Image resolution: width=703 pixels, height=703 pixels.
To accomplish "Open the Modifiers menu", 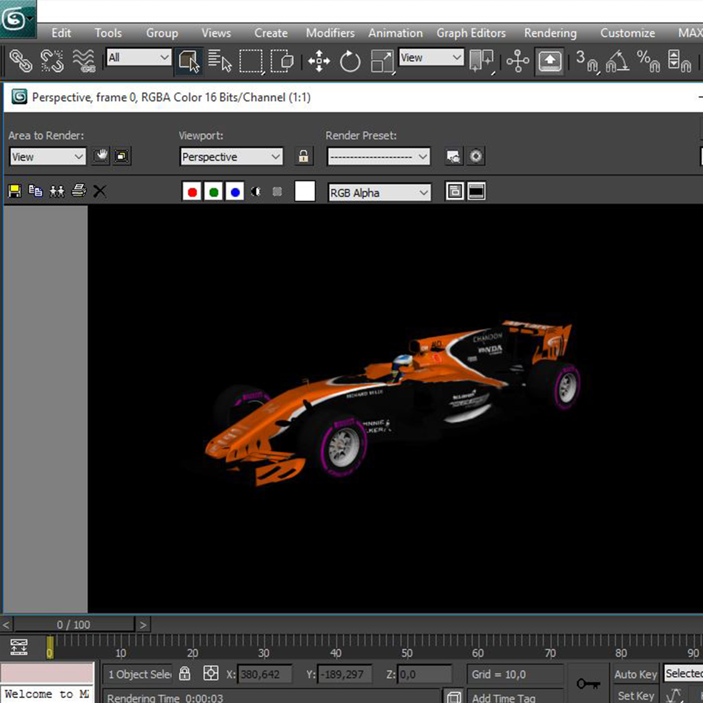I will click(330, 33).
